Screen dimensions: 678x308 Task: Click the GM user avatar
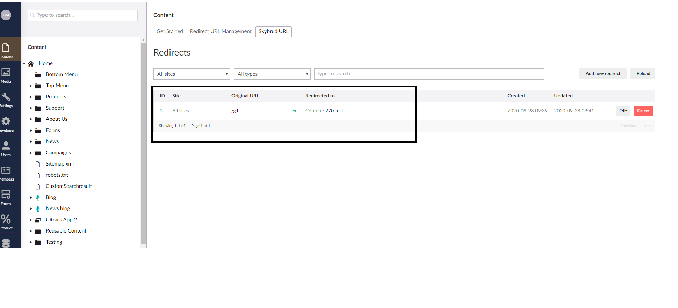coord(6,15)
